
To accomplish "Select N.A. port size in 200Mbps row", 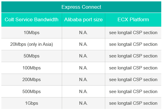I will (x=84, y=80).
